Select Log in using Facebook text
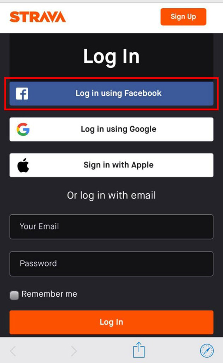 [x=119, y=93]
